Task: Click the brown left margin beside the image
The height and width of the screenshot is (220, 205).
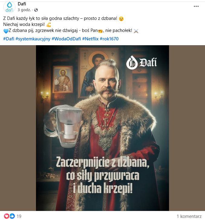Action: coord(18,128)
